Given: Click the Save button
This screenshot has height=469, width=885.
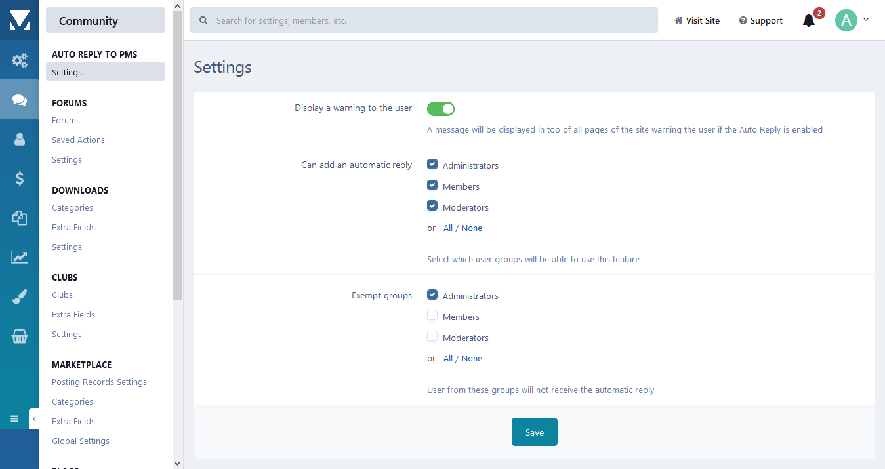Looking at the screenshot, I should [534, 432].
